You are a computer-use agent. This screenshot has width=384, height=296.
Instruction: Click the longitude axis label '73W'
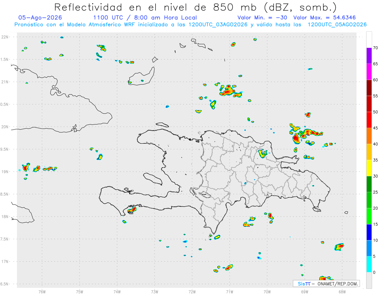(x=155, y=291)
